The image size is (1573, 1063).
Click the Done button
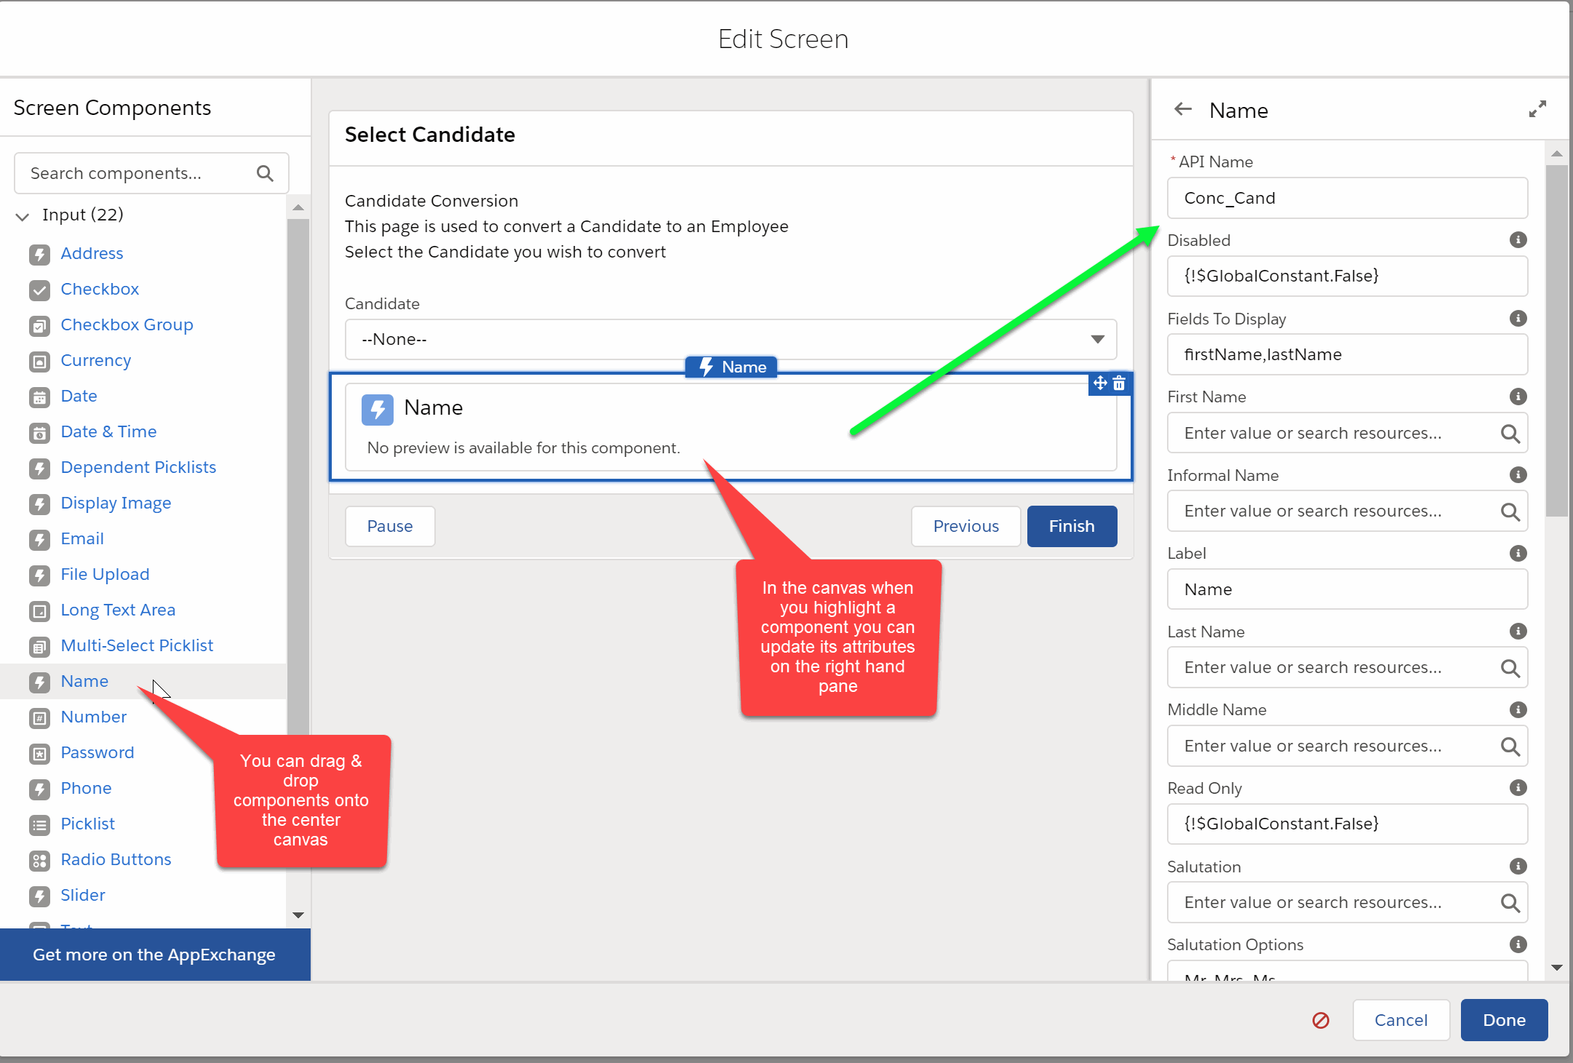[1503, 1020]
